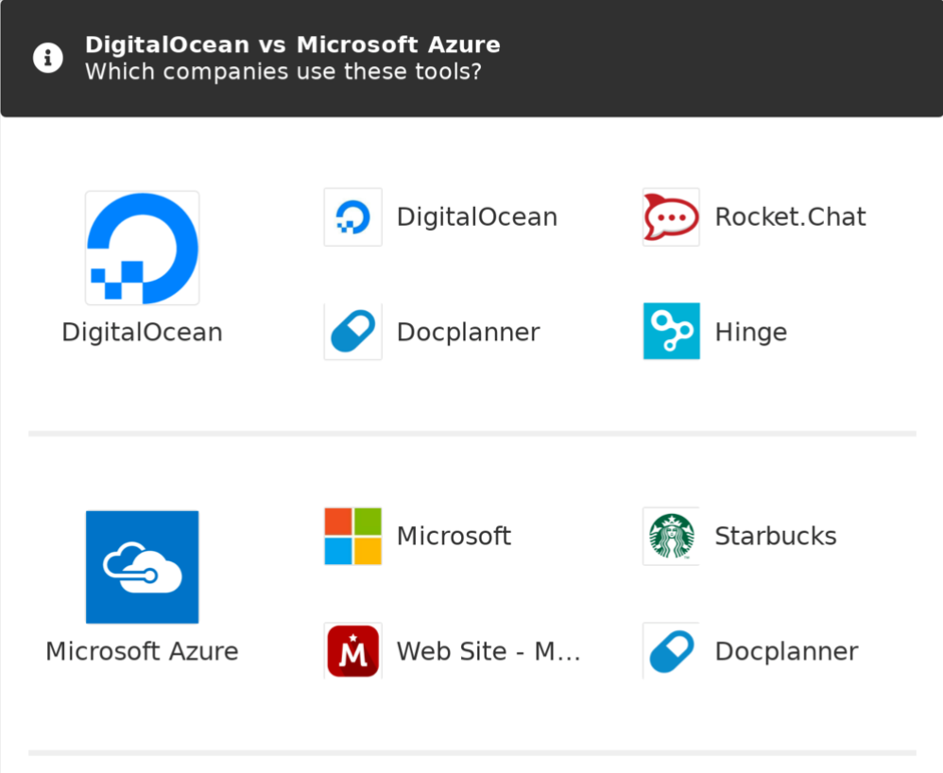Click 'Which companies use these tools?' subtitle
The image size is (943, 773).
[283, 72]
